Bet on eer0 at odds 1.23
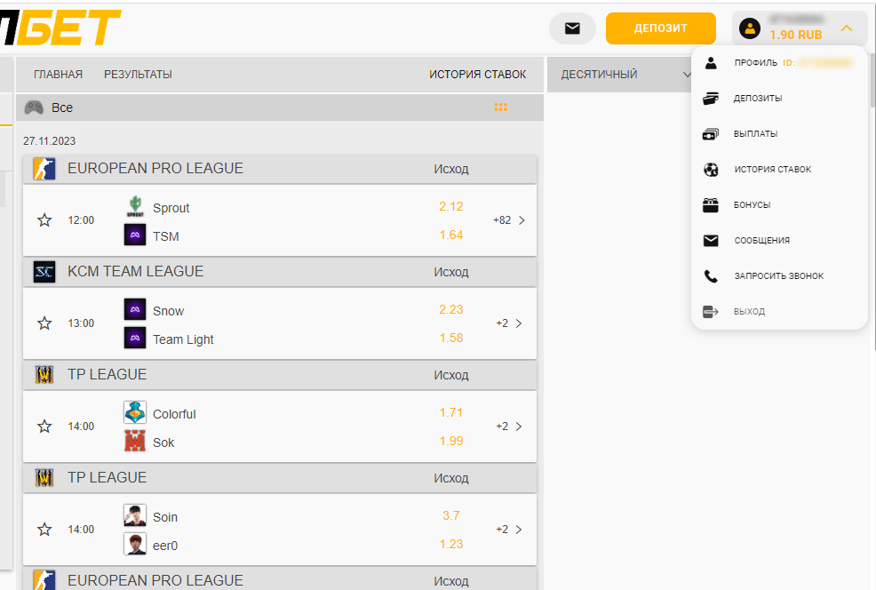Image resolution: width=876 pixels, height=590 pixels. (x=450, y=544)
